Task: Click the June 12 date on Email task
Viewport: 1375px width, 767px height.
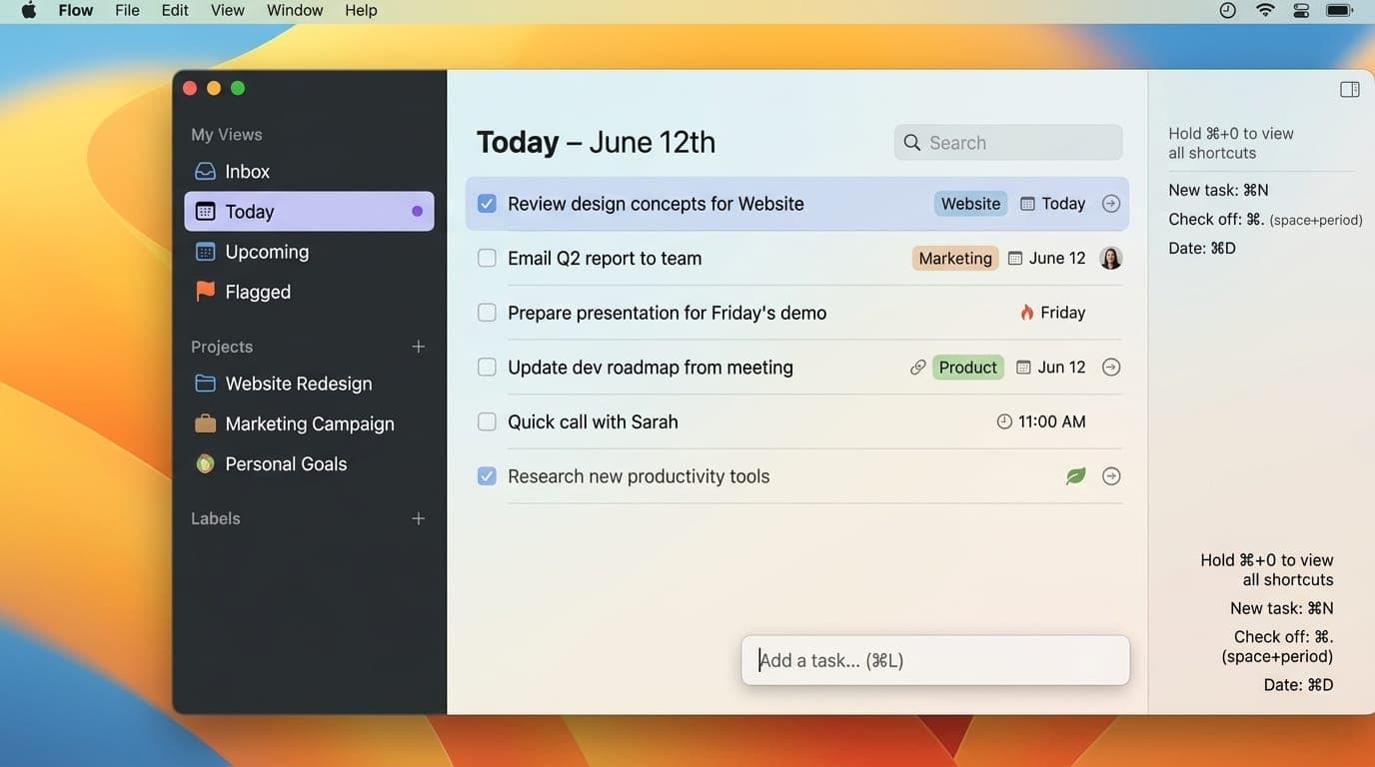Action: tap(1056, 259)
